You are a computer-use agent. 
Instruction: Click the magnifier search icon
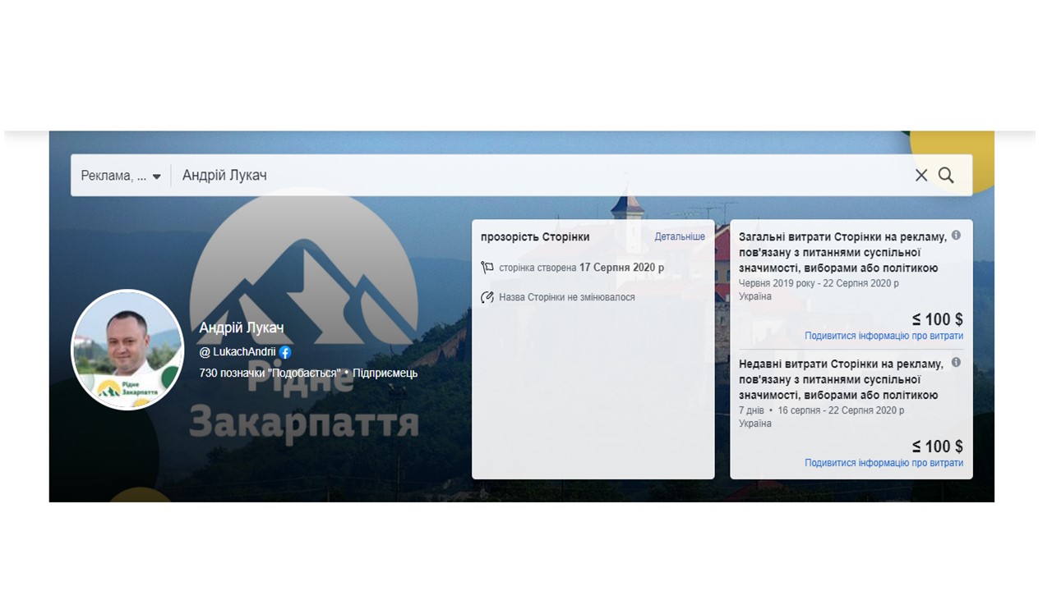click(x=946, y=175)
